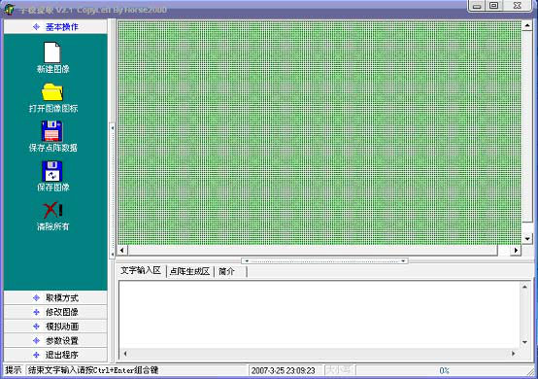The height and width of the screenshot is (379, 538).
Task: Click status hint about Ctrl+Enter
Action: [93, 370]
